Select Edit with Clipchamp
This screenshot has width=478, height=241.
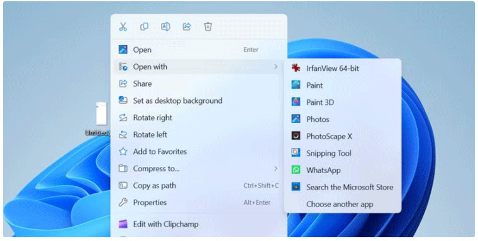197,224
